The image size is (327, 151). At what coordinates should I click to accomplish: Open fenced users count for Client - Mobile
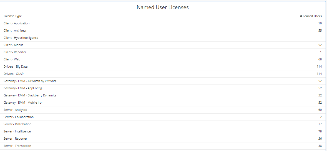point(320,45)
